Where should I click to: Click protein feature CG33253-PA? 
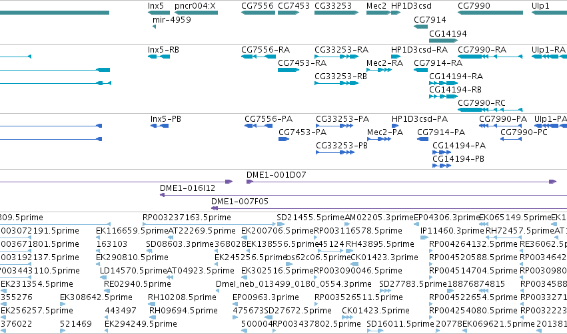(x=334, y=126)
